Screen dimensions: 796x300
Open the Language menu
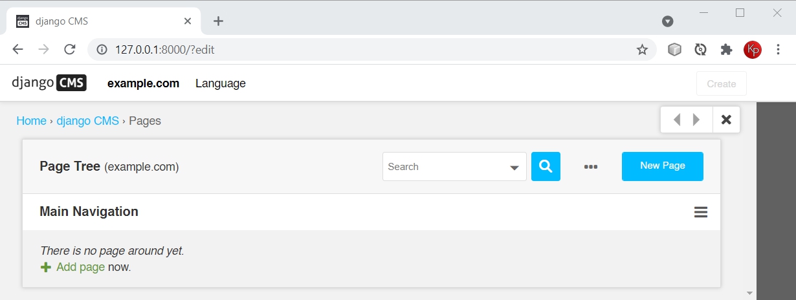click(221, 83)
